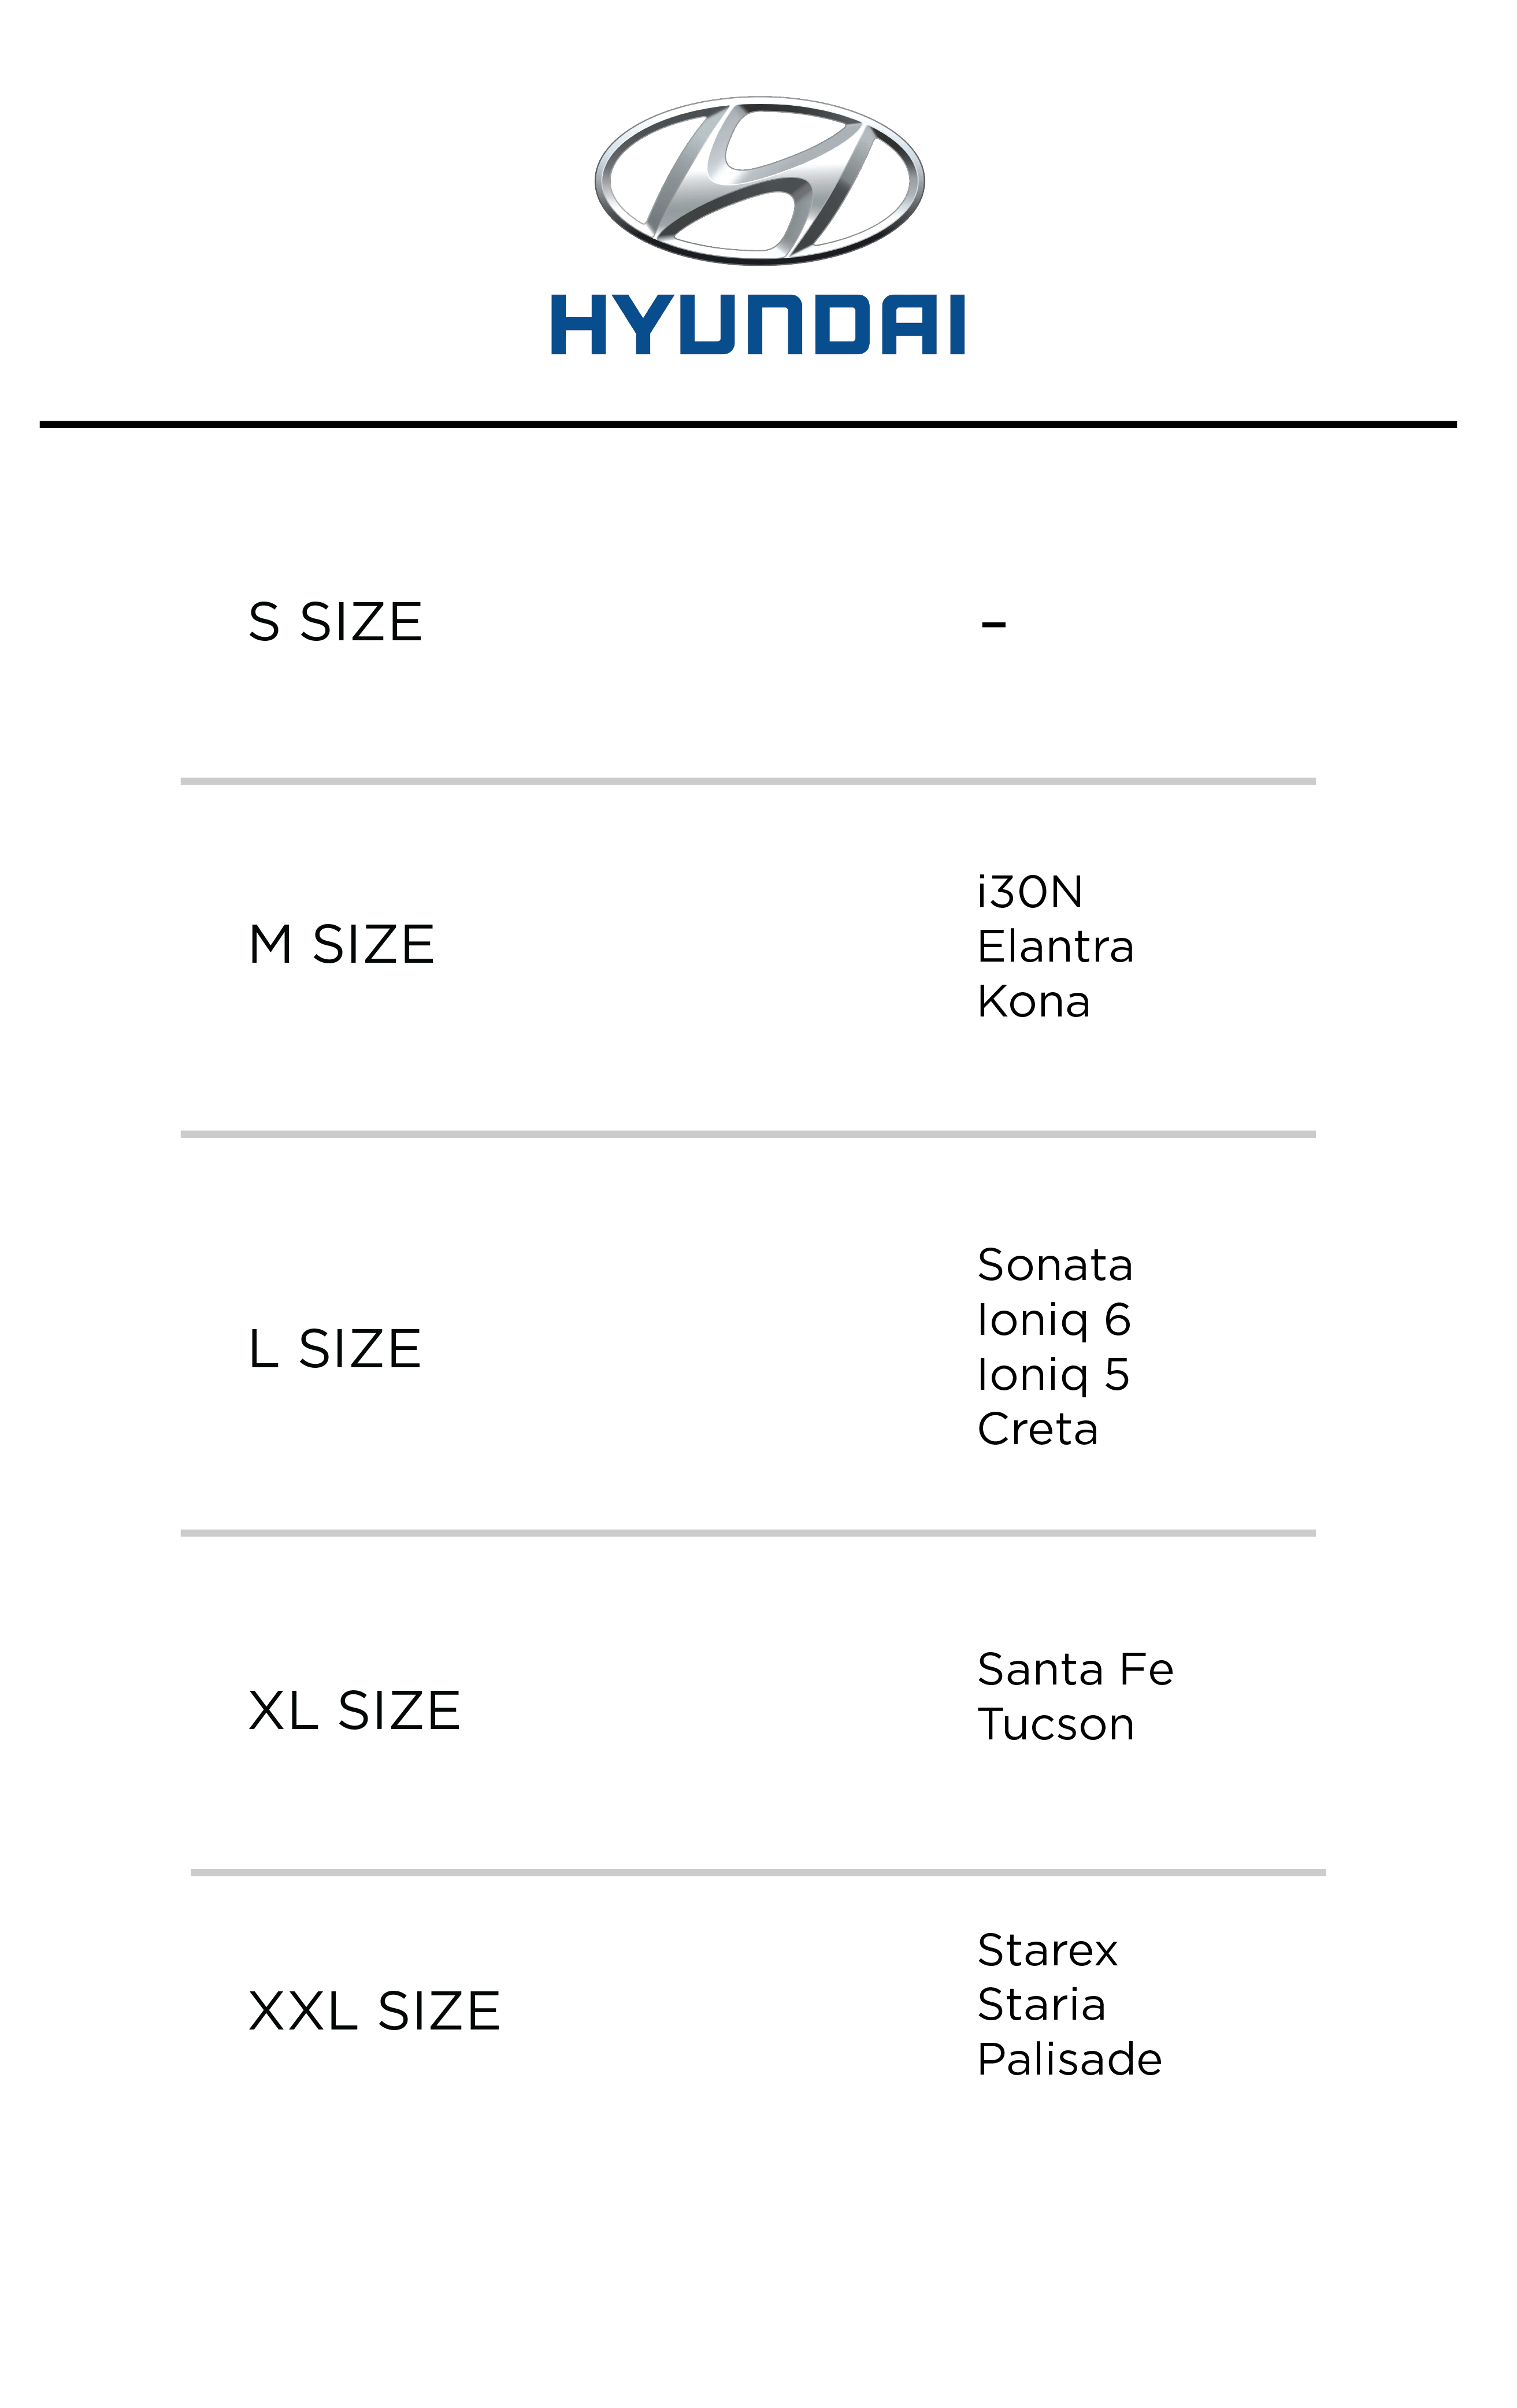Viewport: 1517px width, 2408px height.
Task: Click the blue HYUNDAI wordmark
Action: [x=758, y=324]
